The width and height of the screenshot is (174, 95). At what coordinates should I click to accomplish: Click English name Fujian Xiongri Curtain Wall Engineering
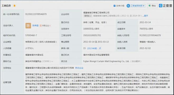[x=106, y=61]
